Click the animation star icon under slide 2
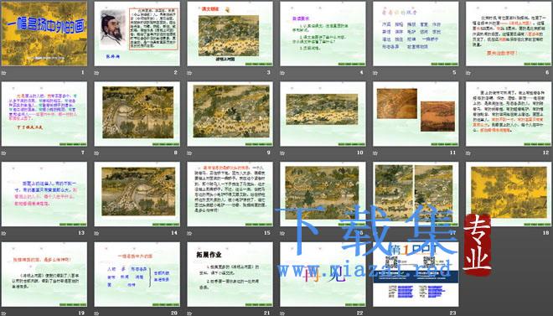 coord(96,73)
